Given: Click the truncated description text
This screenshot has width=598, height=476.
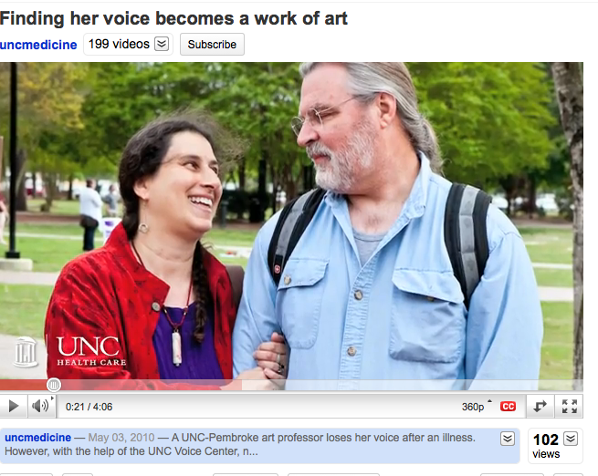Looking at the screenshot, I should 240,444.
